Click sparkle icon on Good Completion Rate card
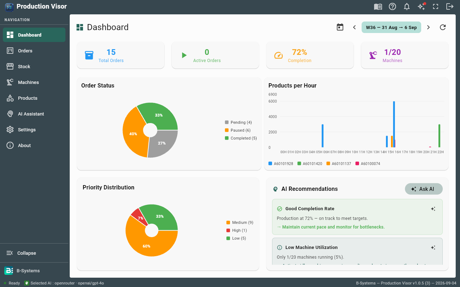The height and width of the screenshot is (287, 460). click(433, 209)
